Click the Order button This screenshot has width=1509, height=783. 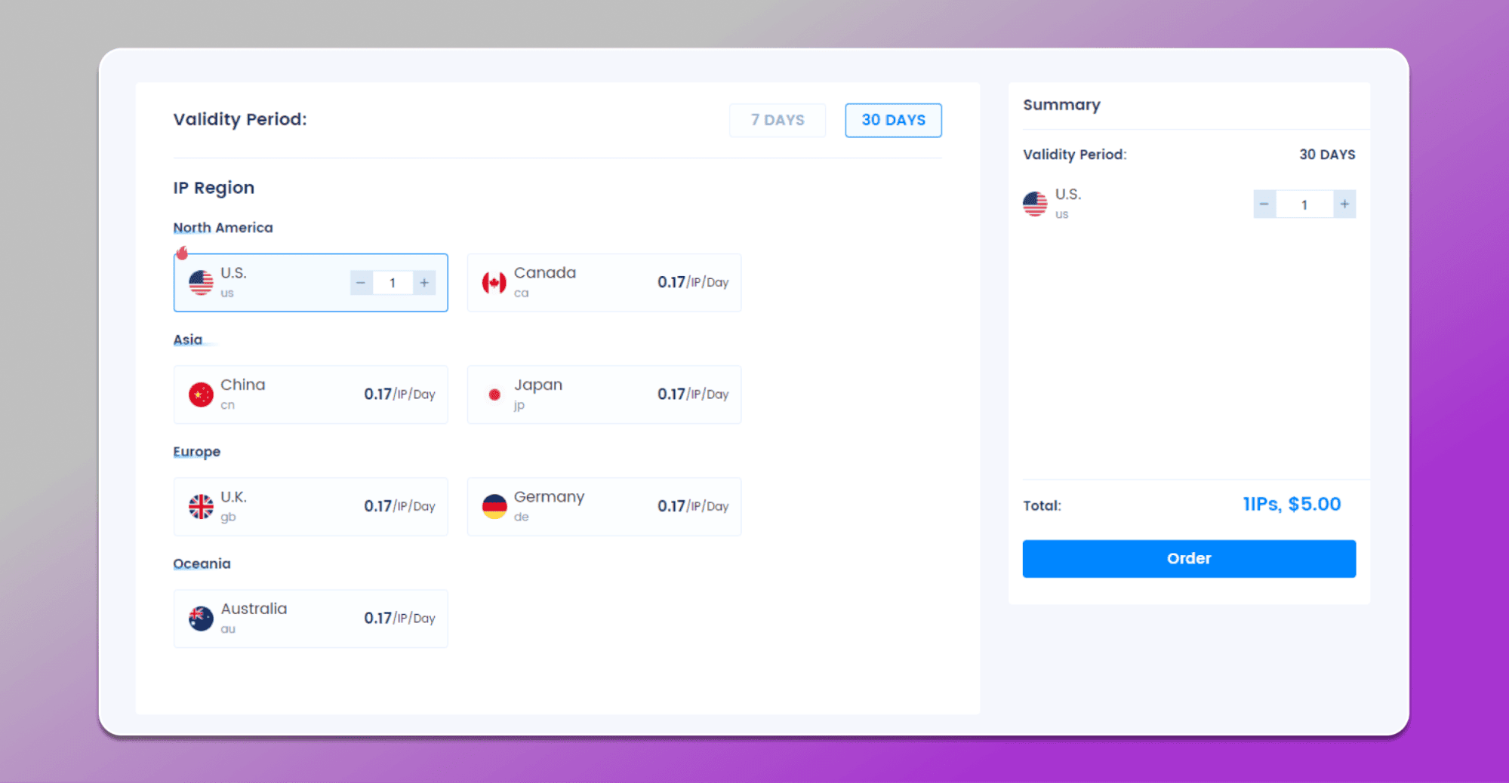[x=1189, y=559]
